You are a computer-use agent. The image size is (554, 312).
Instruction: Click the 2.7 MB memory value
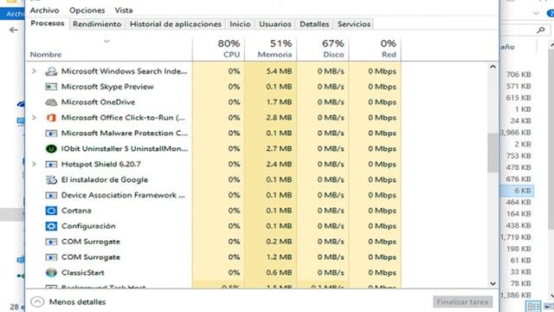pos(279,148)
